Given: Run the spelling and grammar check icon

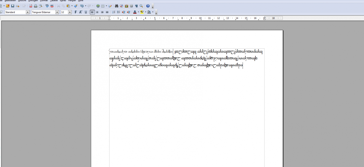Looking at the screenshot, I should (47, 6).
